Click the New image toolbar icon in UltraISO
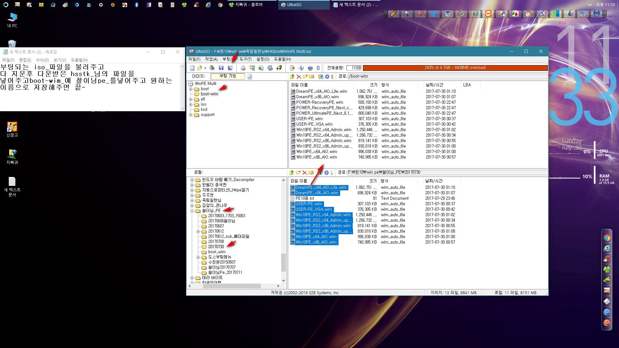This screenshot has width=619, height=348. (x=192, y=68)
